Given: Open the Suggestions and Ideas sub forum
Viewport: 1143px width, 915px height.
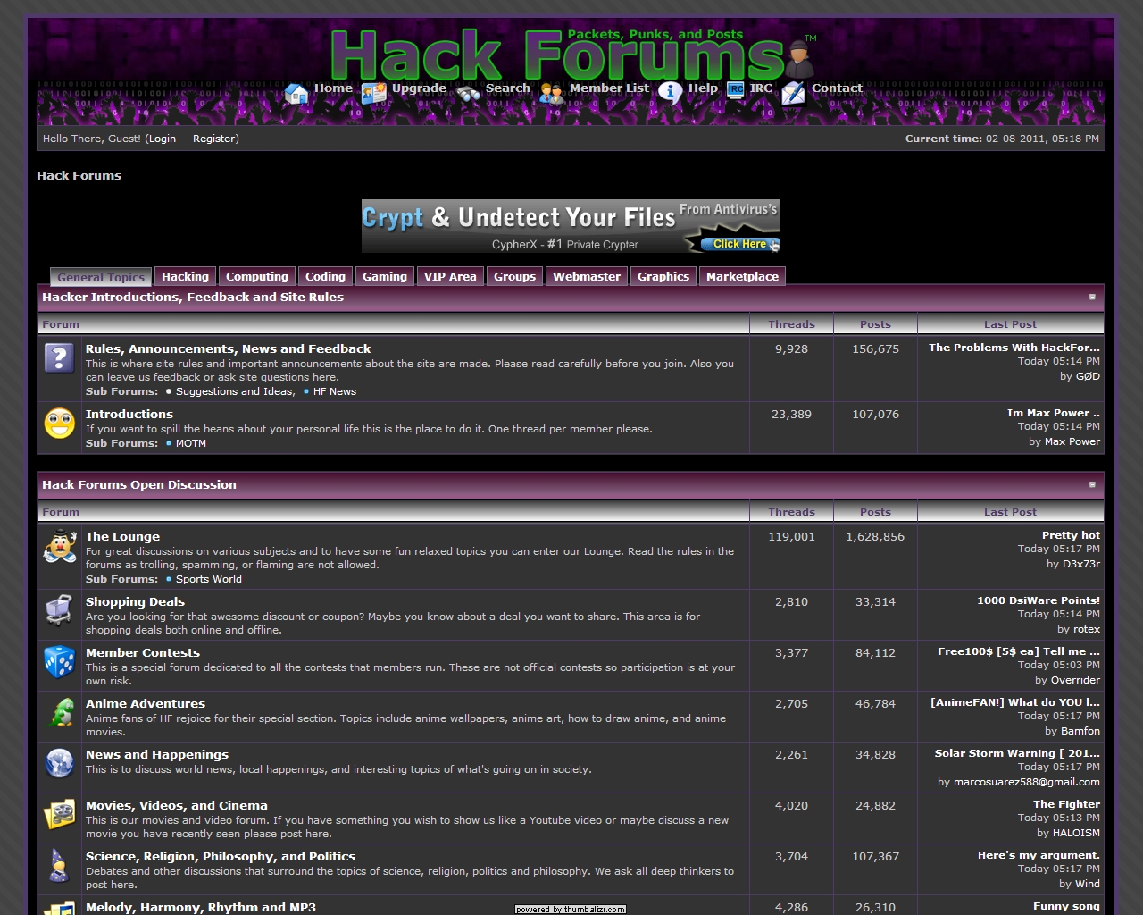Looking at the screenshot, I should pyautogui.click(x=234, y=391).
